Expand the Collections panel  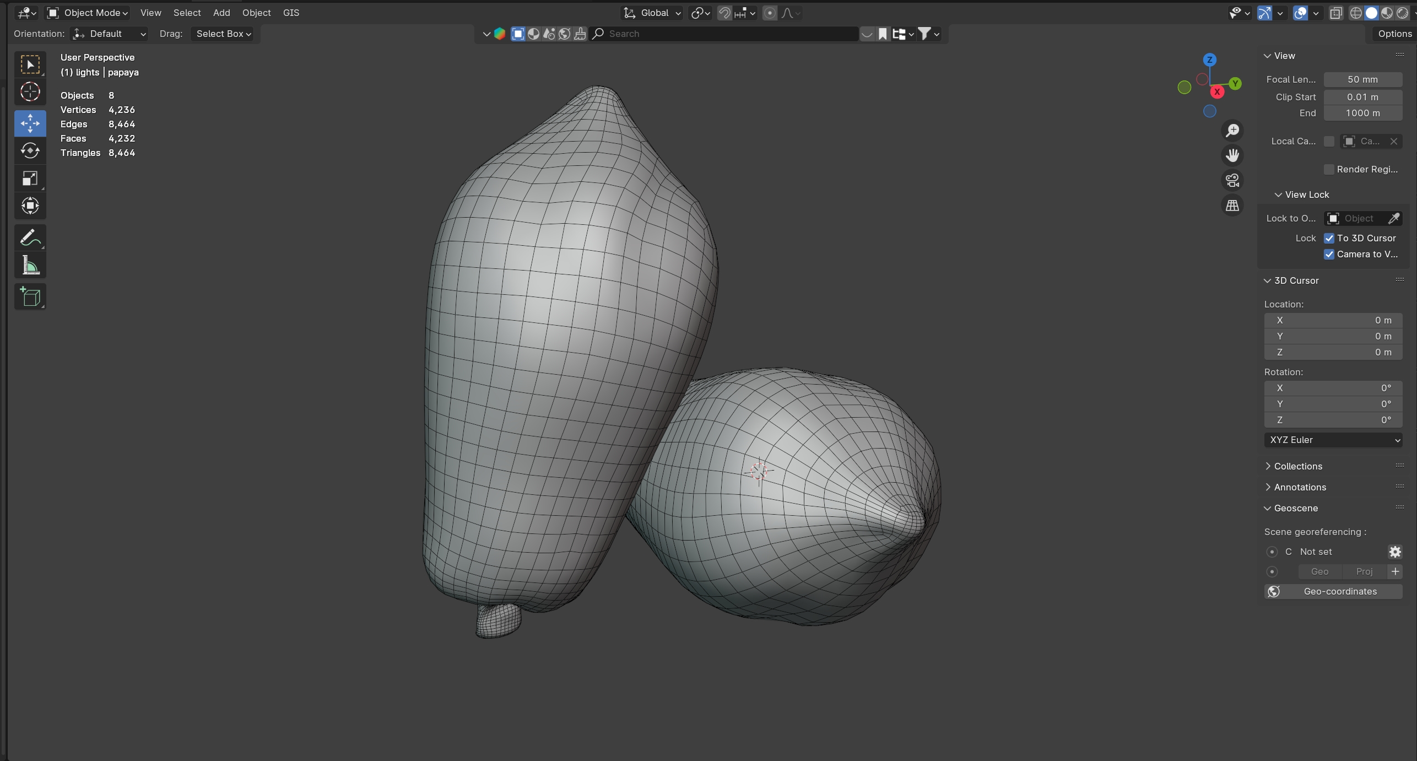coord(1297,466)
